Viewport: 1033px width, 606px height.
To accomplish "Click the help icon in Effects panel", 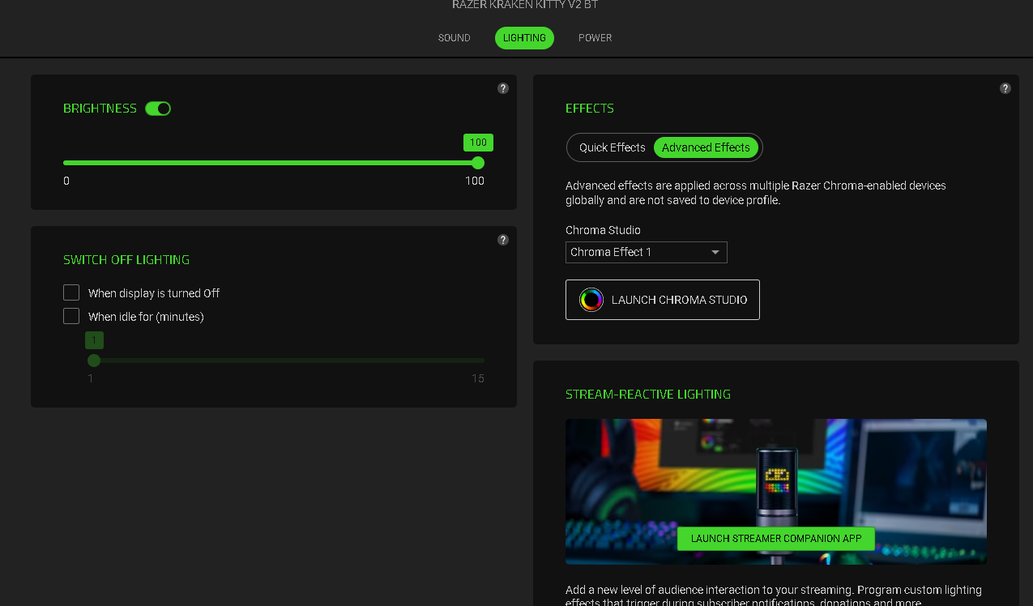I will tap(1005, 88).
